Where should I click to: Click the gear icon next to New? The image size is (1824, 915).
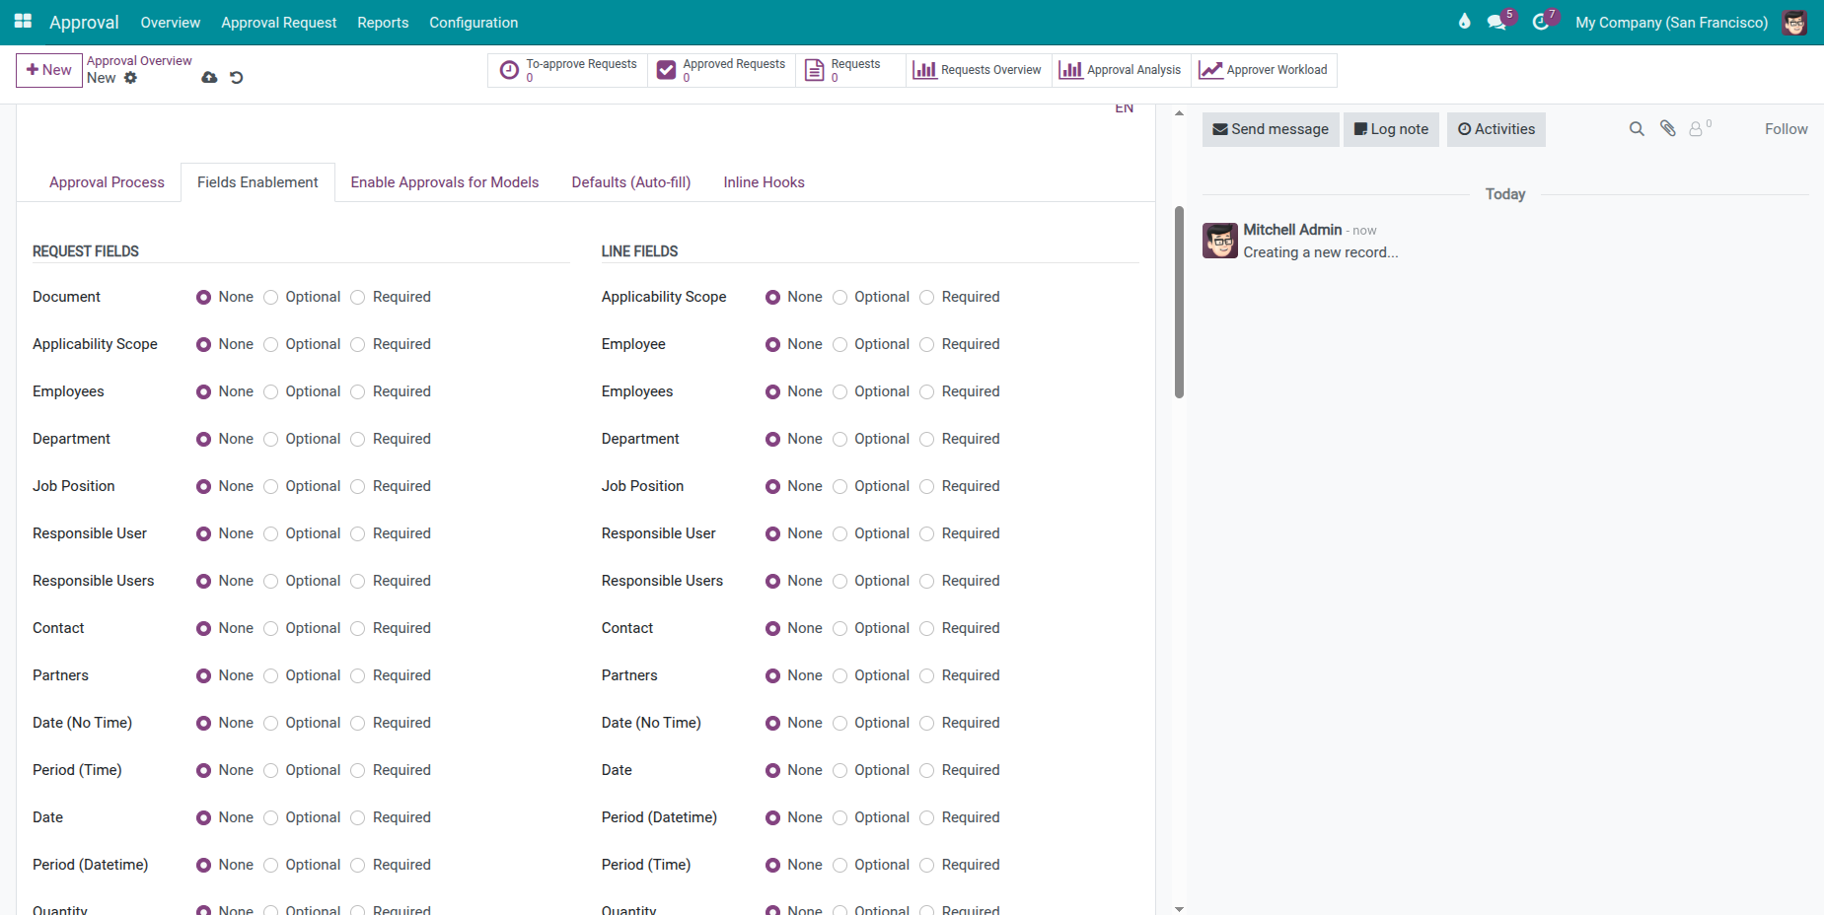[x=130, y=78]
